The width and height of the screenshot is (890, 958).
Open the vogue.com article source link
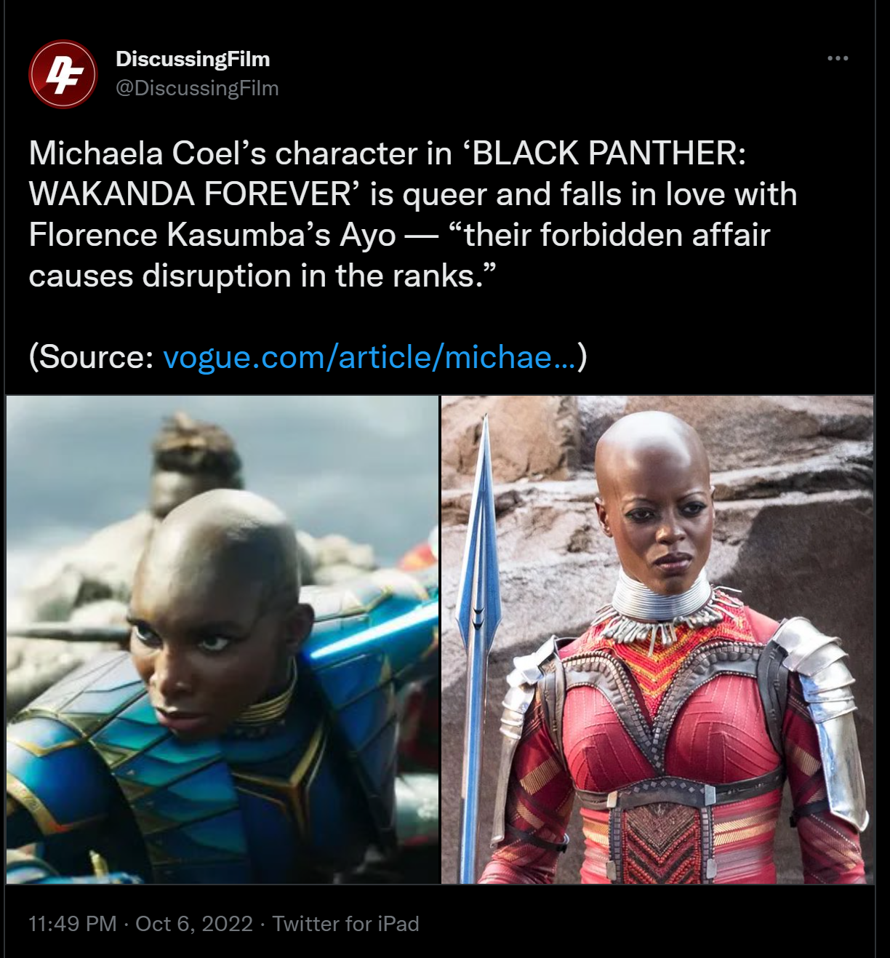(x=370, y=356)
